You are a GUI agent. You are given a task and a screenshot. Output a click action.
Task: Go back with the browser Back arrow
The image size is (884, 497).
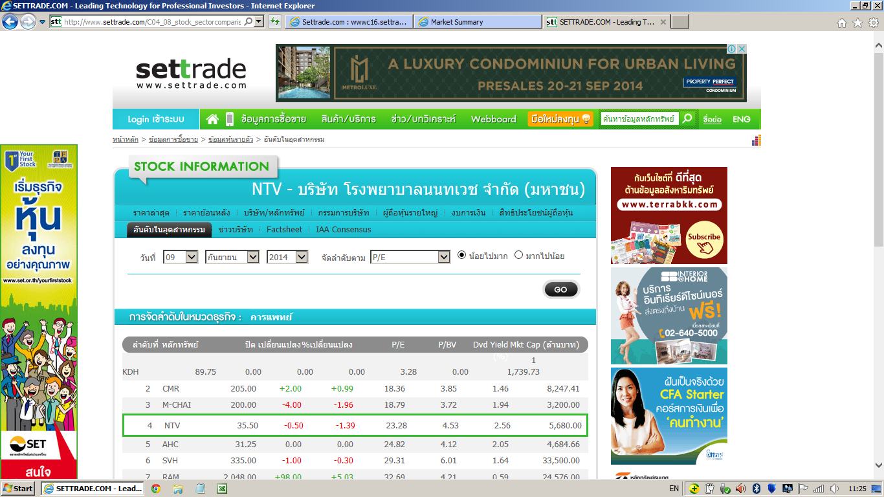pos(10,21)
